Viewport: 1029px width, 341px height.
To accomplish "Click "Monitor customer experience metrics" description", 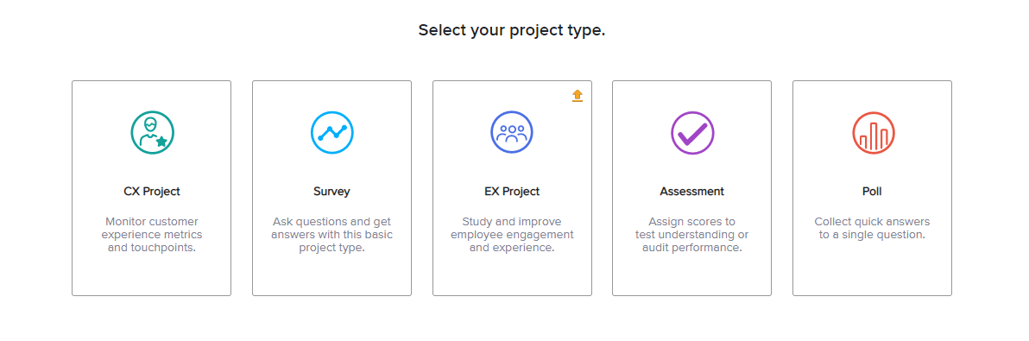I will coord(152,235).
